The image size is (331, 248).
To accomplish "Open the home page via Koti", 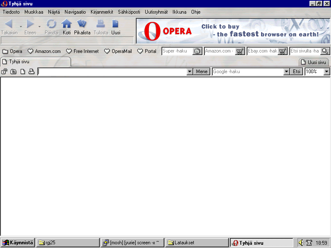I will coord(67,26).
